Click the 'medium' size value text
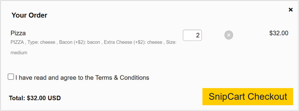The image size is (299, 111). (x=19, y=53)
